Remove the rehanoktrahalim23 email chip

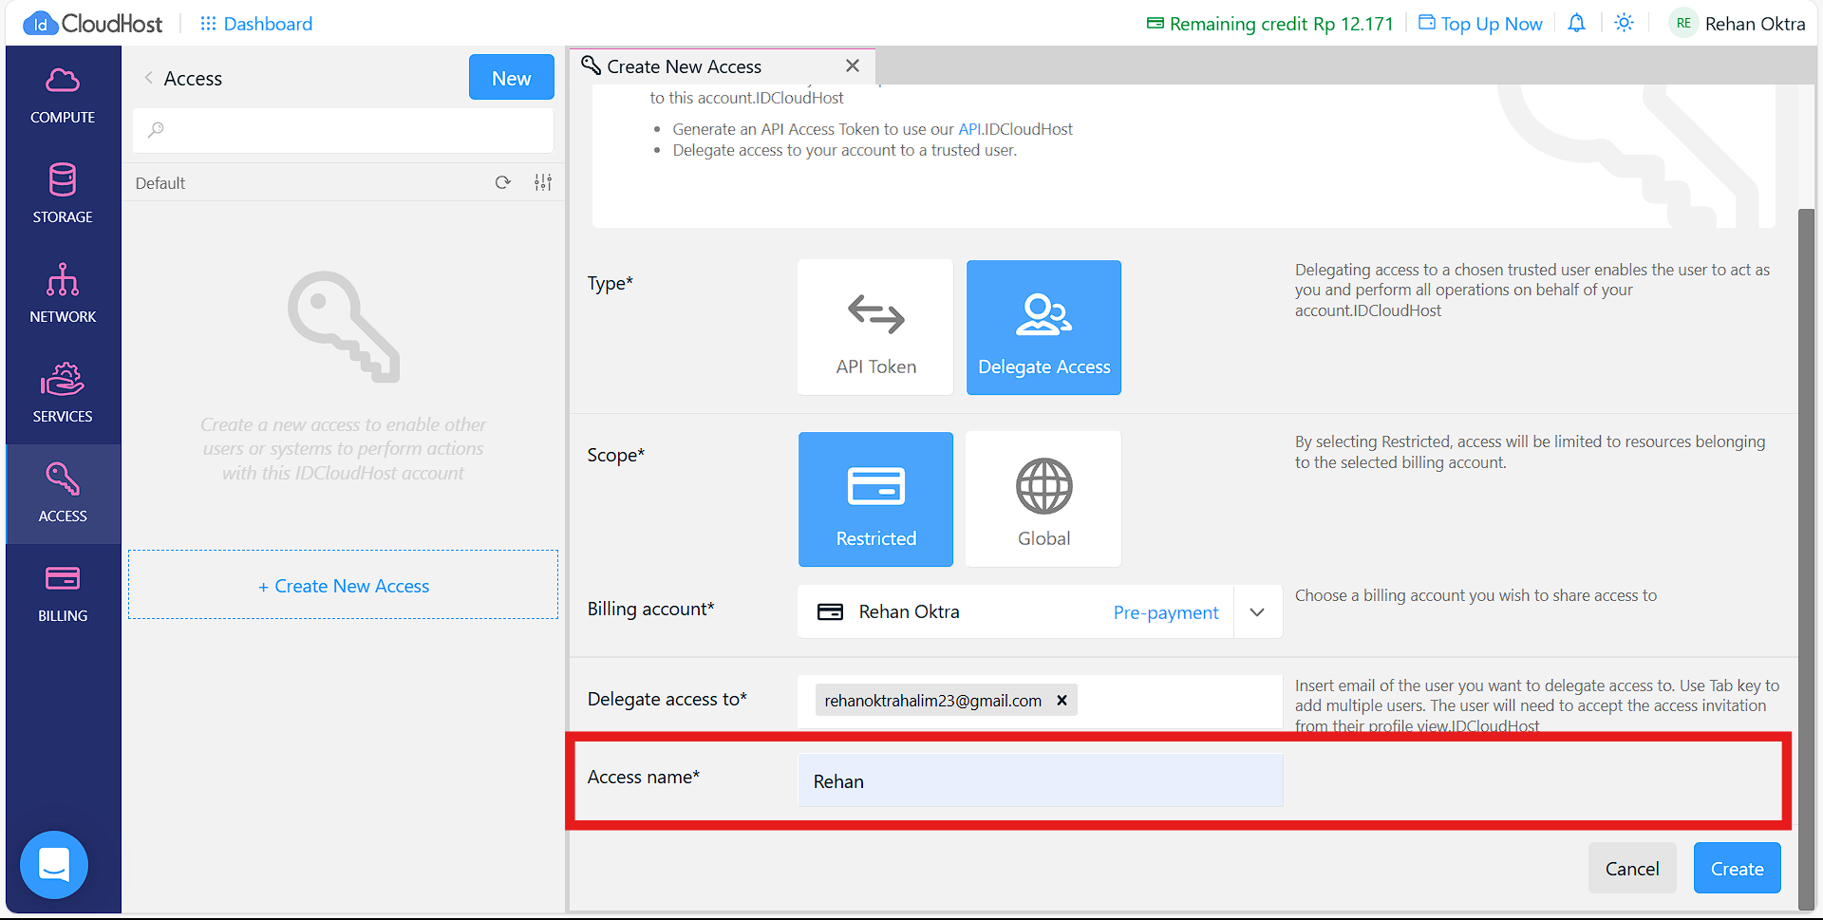(x=1061, y=700)
